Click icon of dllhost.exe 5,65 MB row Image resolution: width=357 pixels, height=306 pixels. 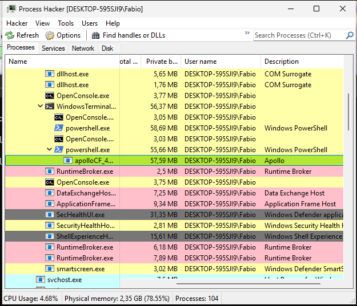click(x=50, y=74)
